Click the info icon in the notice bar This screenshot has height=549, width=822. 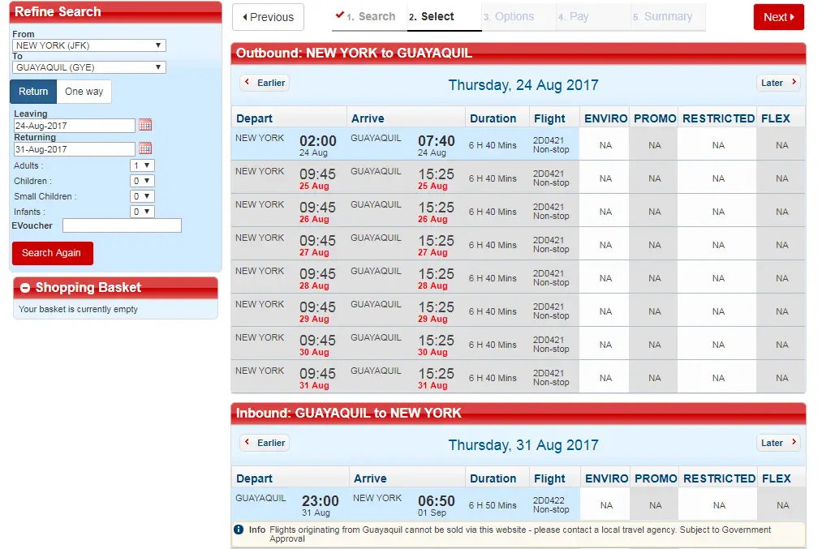tap(239, 530)
